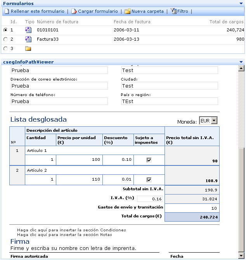Image resolution: width=246 pixels, height=260 pixels.
Task: Toggle Sujeto a impuestos for Artículo 2
Action: [x=149, y=180]
